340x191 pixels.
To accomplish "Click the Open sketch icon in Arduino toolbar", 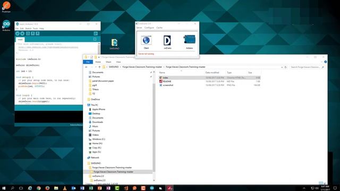I will [32, 33].
